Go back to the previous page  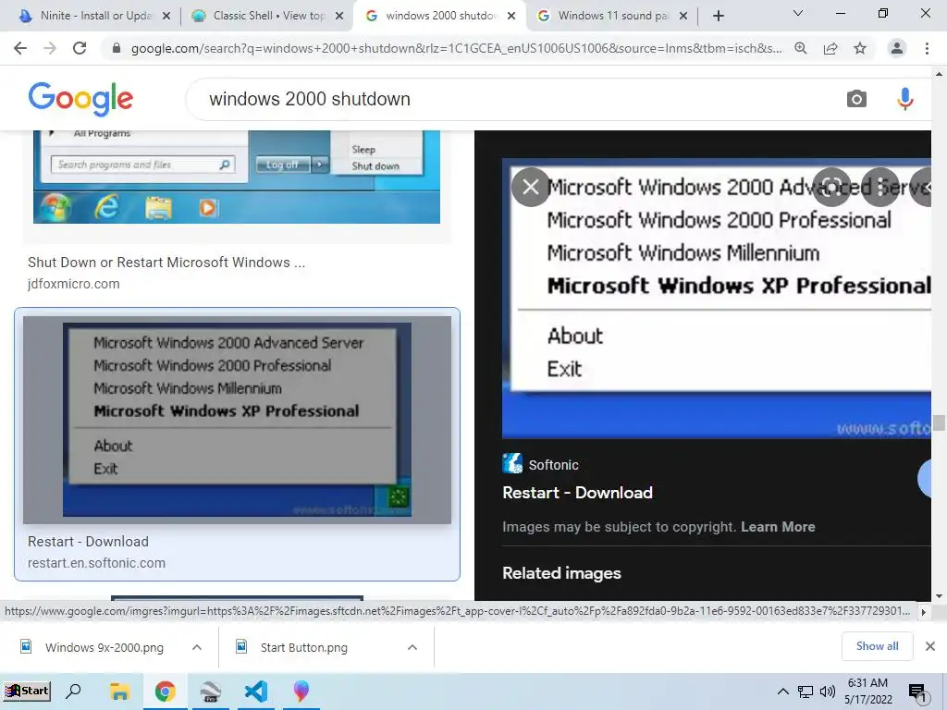[20, 48]
